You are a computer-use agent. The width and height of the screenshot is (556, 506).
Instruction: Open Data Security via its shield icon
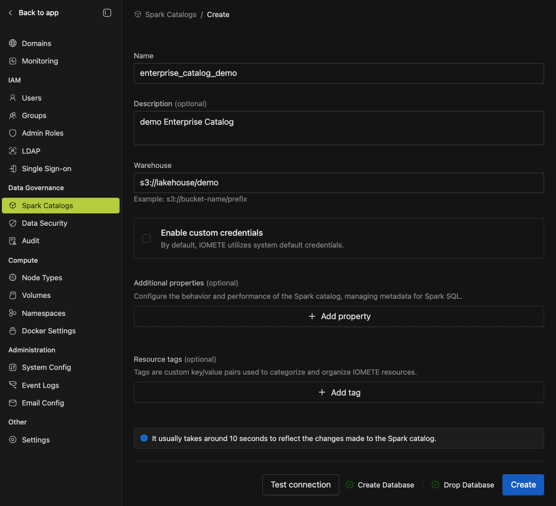12,223
